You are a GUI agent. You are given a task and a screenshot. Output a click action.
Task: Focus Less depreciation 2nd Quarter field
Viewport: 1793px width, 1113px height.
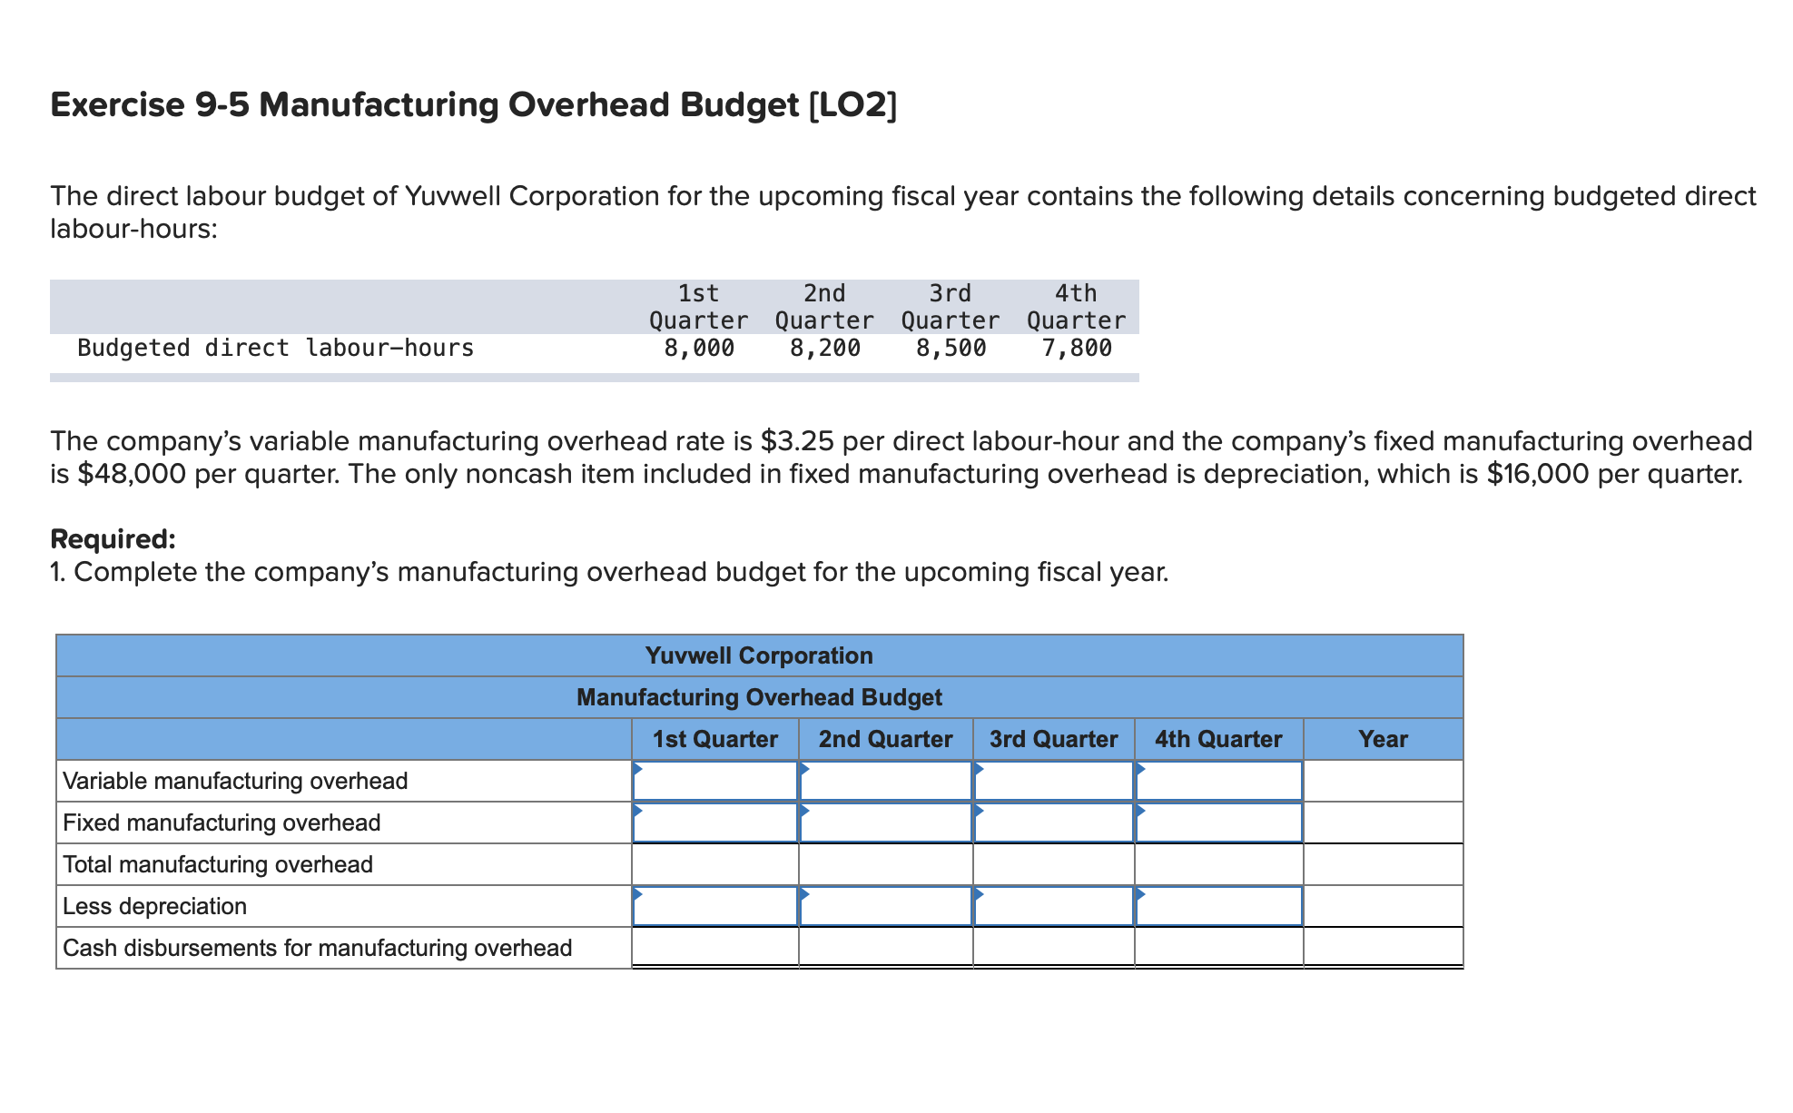[x=886, y=906]
